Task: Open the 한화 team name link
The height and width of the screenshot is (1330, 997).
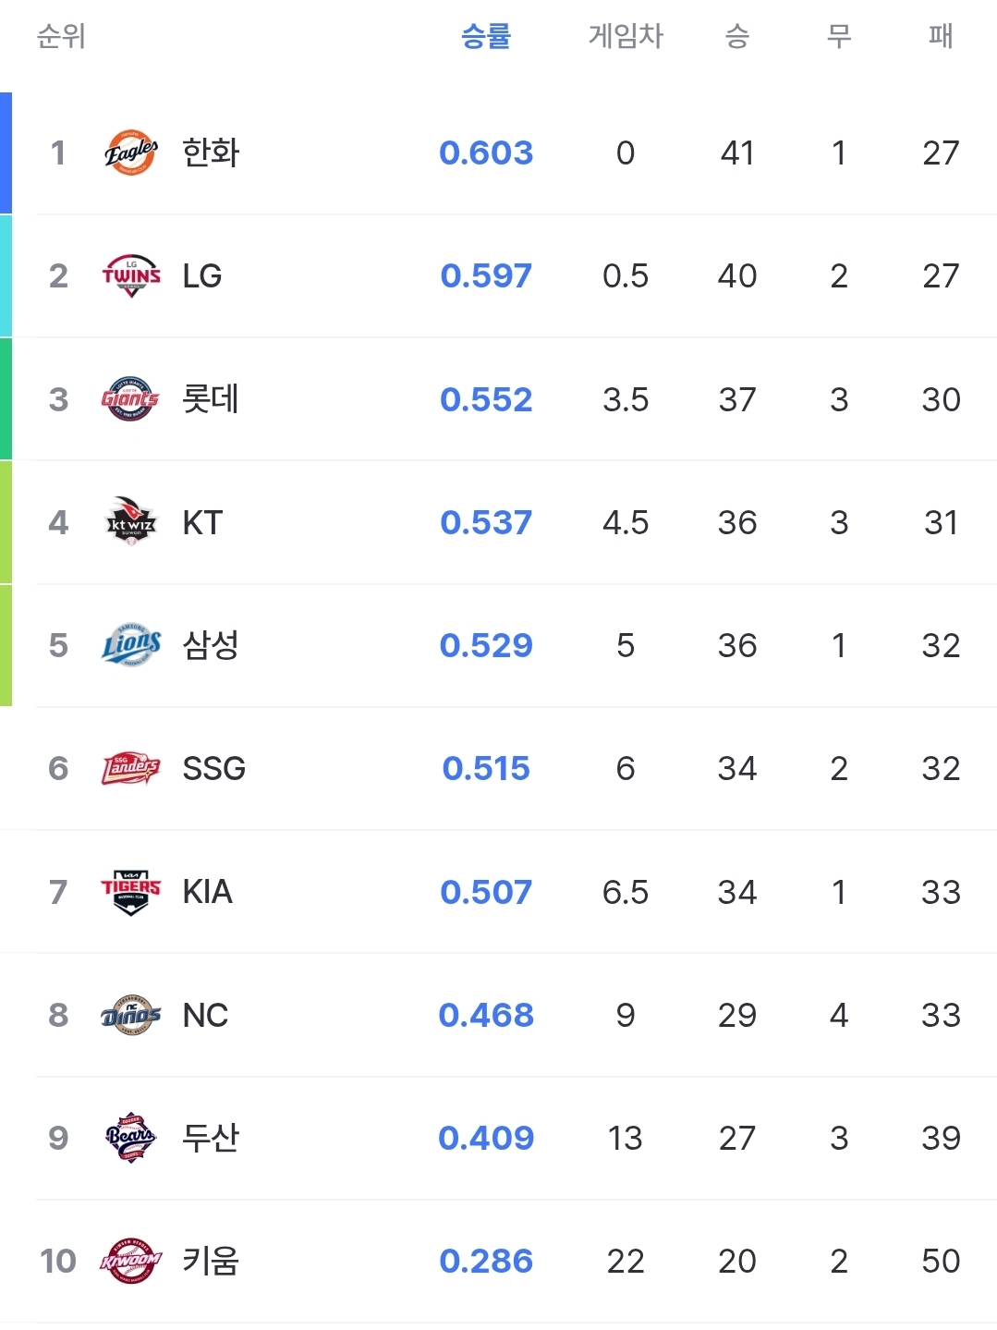Action: [x=211, y=153]
